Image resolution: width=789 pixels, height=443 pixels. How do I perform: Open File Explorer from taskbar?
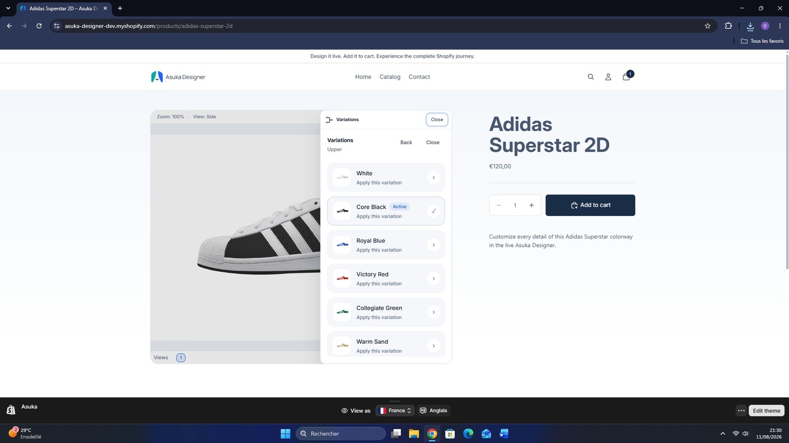click(x=414, y=434)
